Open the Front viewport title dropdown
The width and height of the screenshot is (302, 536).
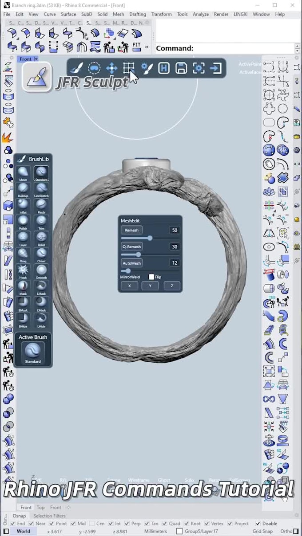[x=36, y=59]
